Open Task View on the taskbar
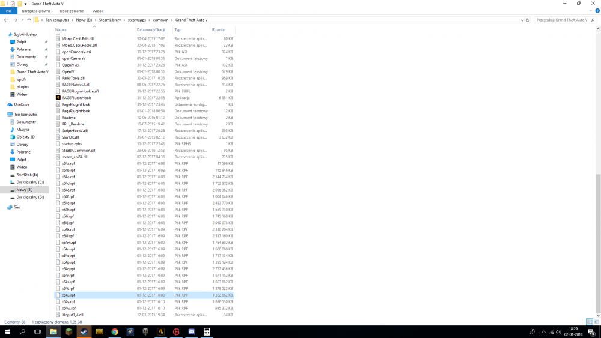Viewport: 601px width, 338px height. point(37,331)
